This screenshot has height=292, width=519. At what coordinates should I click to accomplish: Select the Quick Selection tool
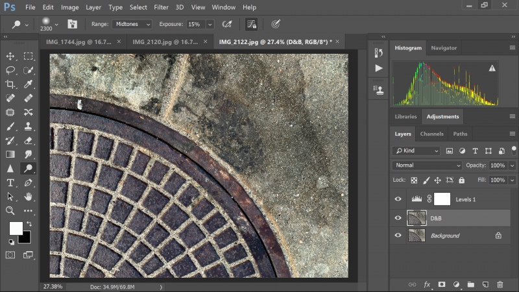(28, 70)
